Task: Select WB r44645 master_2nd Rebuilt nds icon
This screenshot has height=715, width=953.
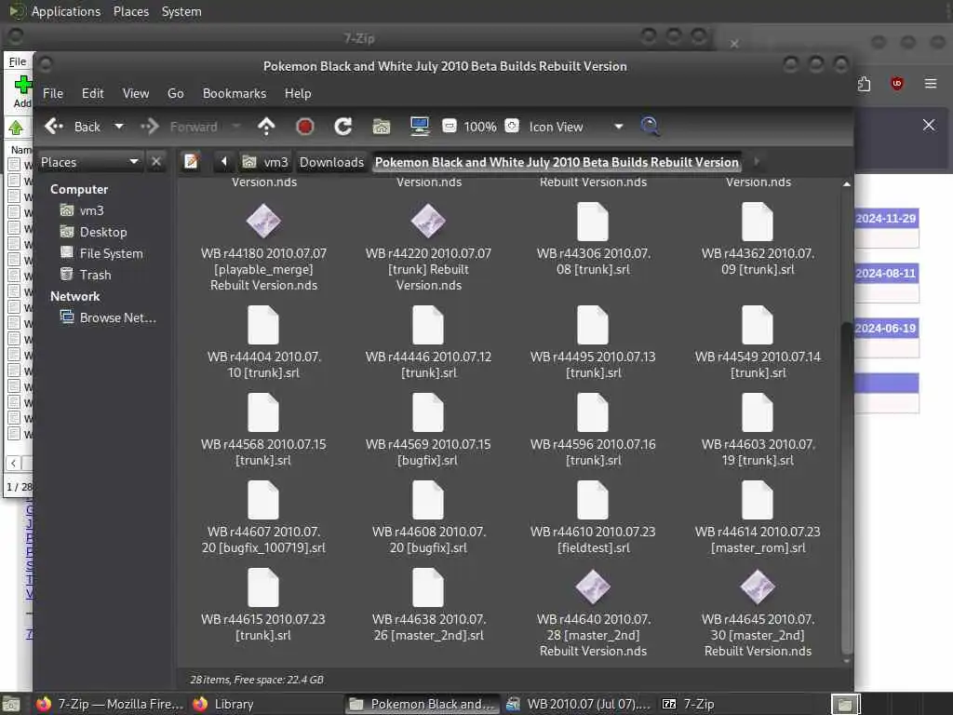Action: coord(758,587)
